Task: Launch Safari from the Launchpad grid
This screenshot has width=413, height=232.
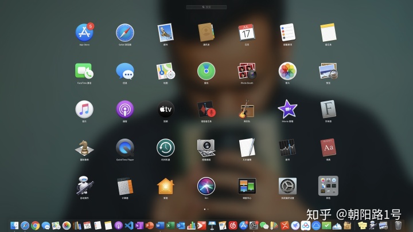Action: [125, 33]
